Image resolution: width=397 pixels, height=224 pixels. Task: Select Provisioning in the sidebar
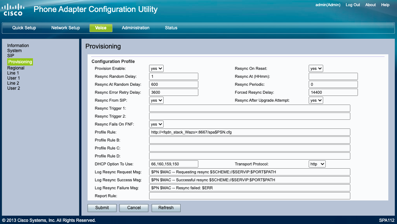pyautogui.click(x=20, y=62)
